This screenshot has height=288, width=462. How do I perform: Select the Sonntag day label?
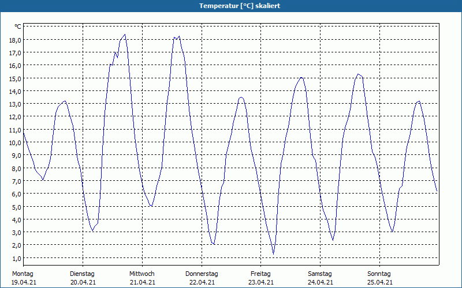(379, 274)
